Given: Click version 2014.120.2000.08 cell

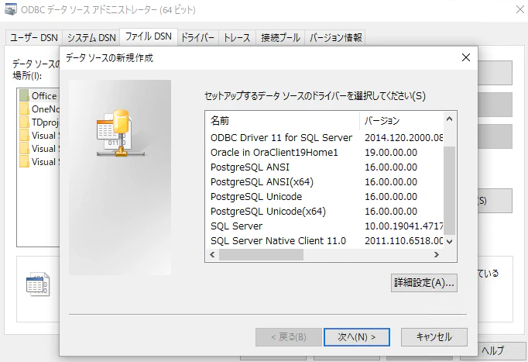Looking at the screenshot, I should tap(404, 137).
